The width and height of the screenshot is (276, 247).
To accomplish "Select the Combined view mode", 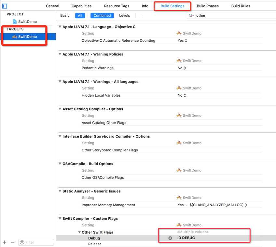I will [x=102, y=16].
